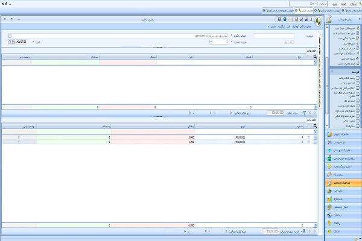The image size is (362, 241).
Task: Collapse the 'فهرست' list section
Action: [332, 72]
